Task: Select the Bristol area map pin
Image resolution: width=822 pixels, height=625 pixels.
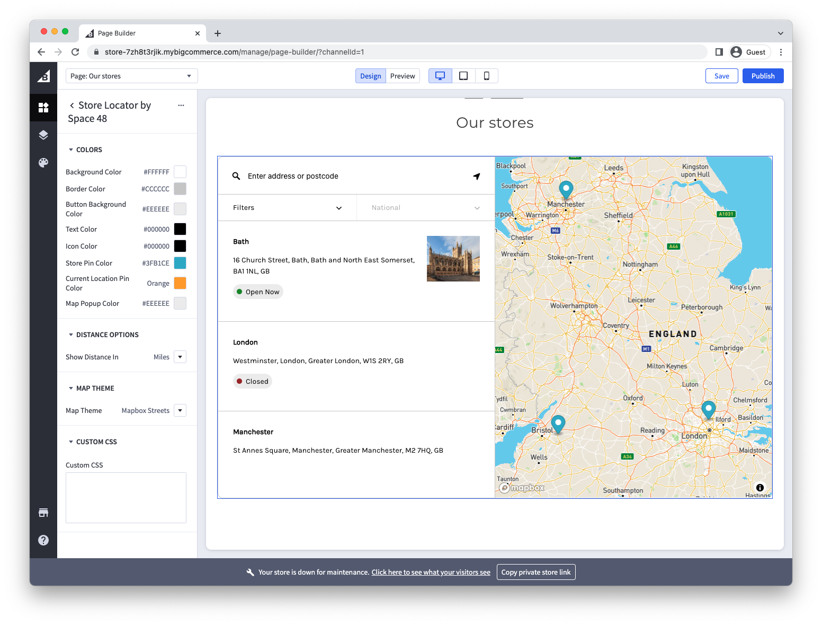Action: tap(558, 424)
